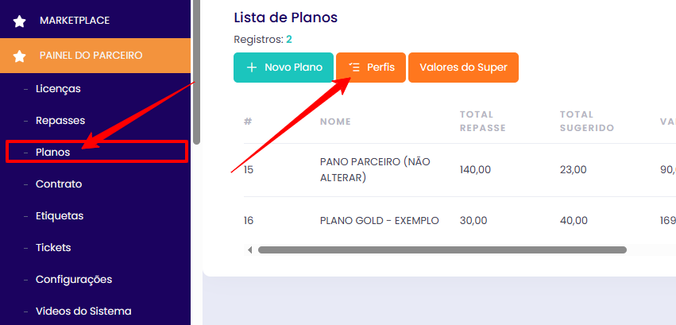Click the left arrow of horizontal scrollbar

[249, 250]
